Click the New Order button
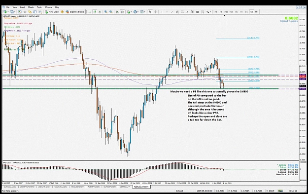This screenshot has height=194, width=308. pos(52,12)
